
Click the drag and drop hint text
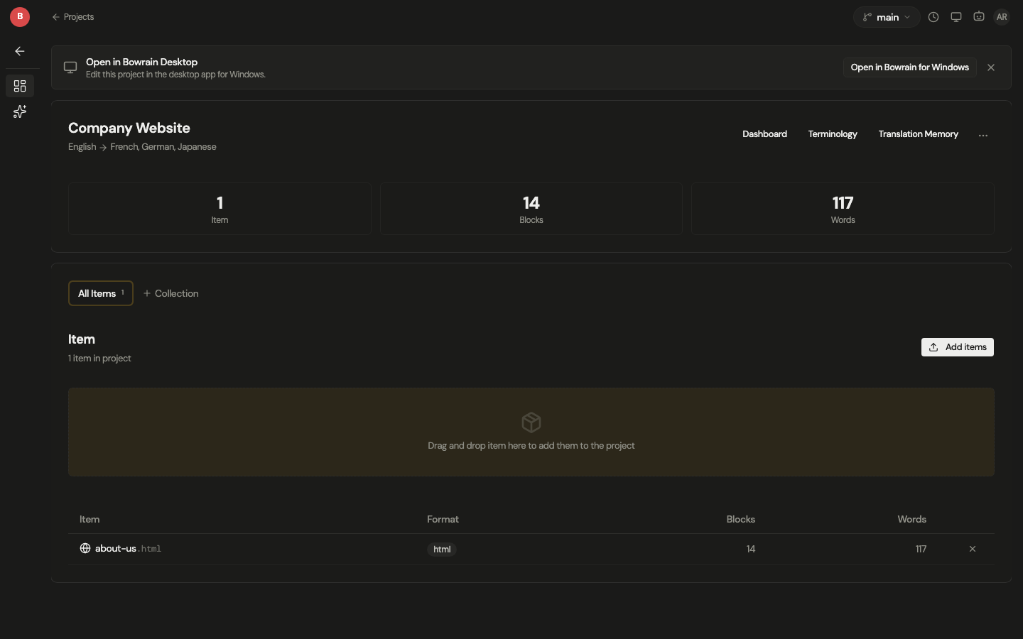point(531,446)
